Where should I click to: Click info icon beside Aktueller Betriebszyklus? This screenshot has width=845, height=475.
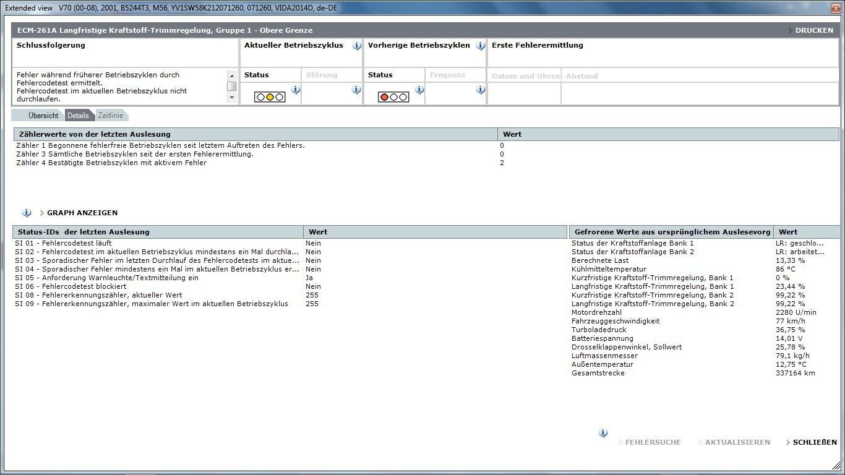[x=357, y=46]
